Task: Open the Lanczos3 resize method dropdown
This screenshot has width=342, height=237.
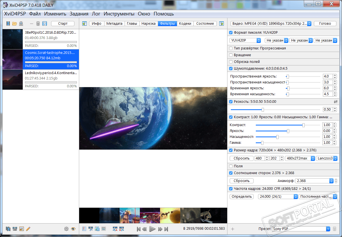Action: point(327,158)
